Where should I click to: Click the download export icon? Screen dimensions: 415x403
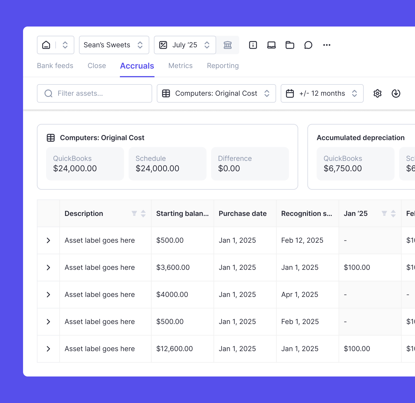click(x=396, y=93)
